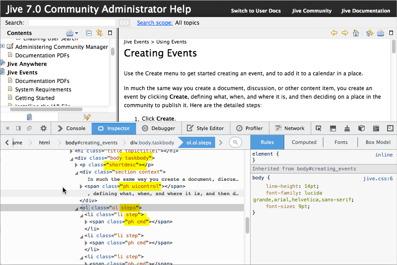
Task: Open devtools options gear
Action: 44,128
